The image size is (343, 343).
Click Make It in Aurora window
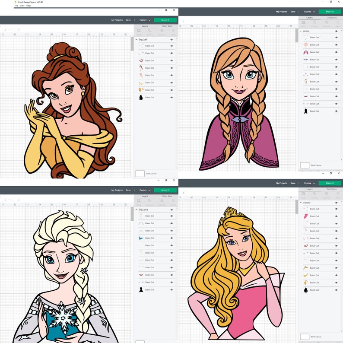tap(330, 183)
